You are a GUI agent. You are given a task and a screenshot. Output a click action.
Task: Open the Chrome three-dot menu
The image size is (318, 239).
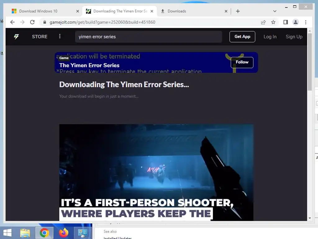[306, 22]
